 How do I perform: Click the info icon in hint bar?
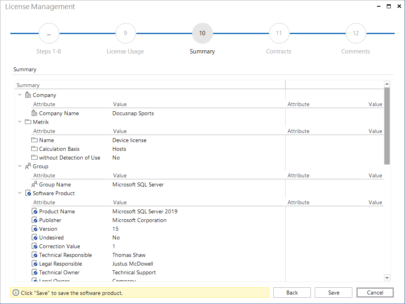click(16, 293)
